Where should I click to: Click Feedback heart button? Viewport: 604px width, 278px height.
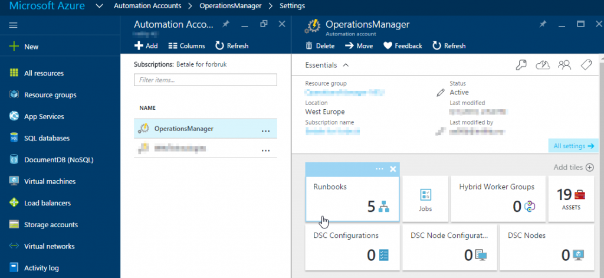pos(403,46)
